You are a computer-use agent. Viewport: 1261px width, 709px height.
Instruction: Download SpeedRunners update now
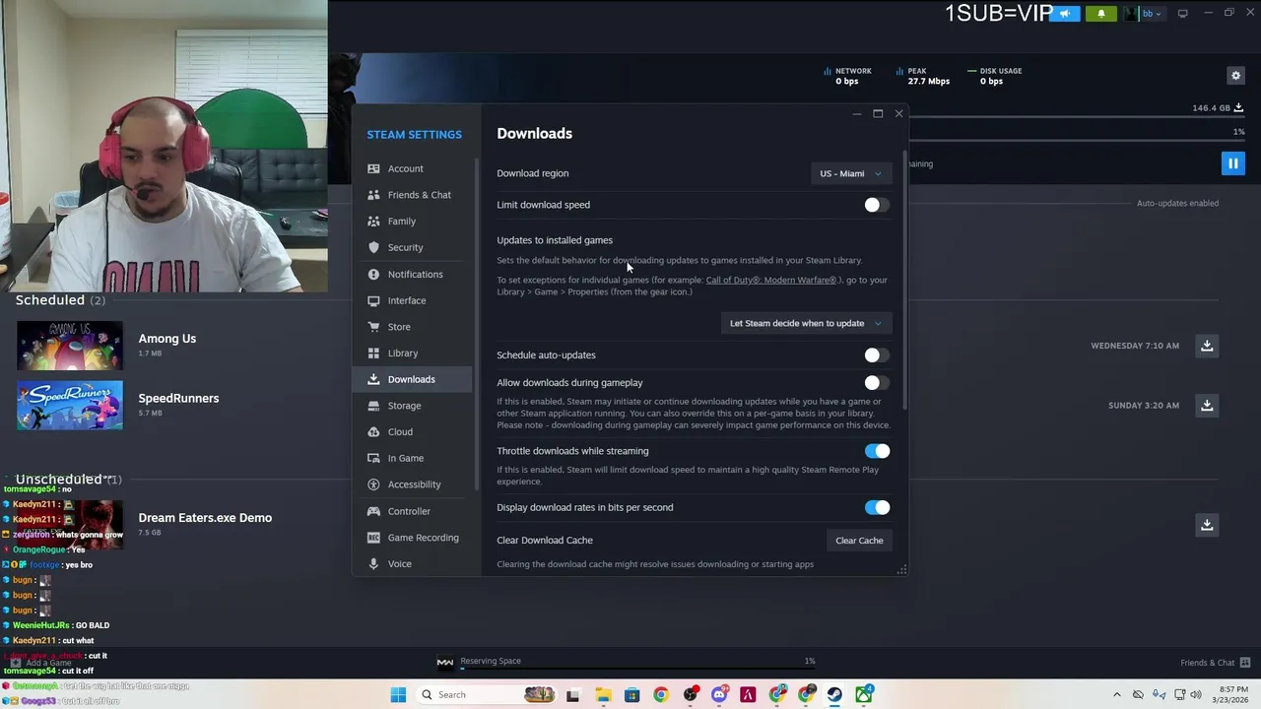pyautogui.click(x=1207, y=405)
